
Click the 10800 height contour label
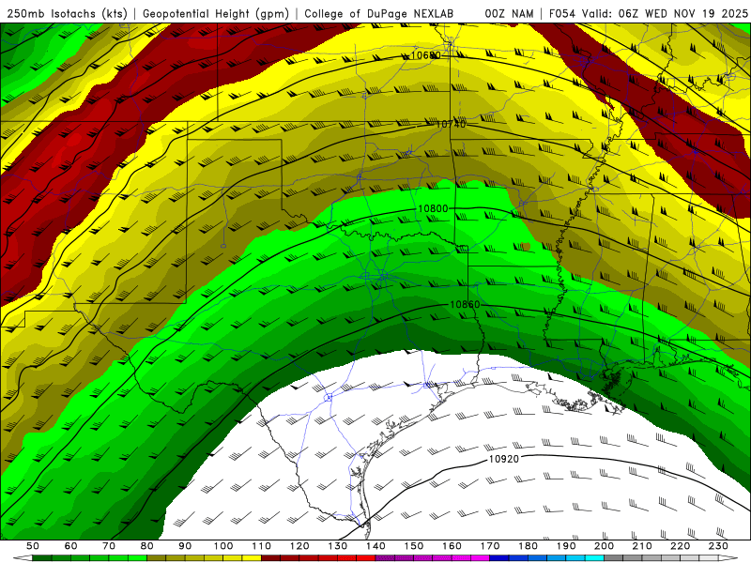pyautogui.click(x=433, y=208)
